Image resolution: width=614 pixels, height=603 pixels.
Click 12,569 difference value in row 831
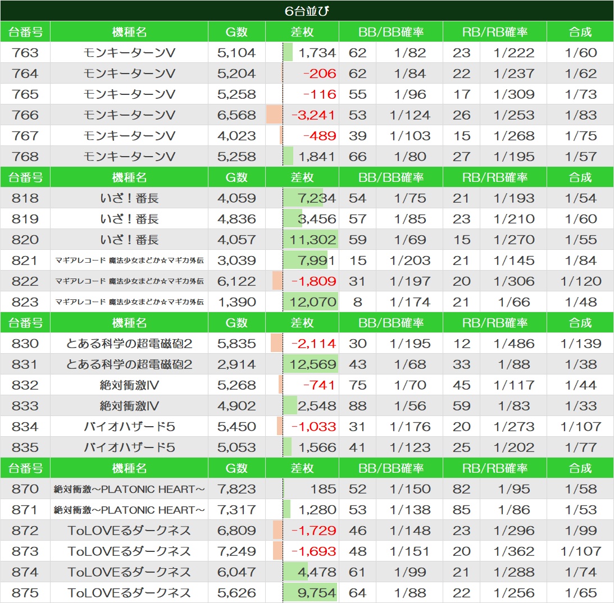pyautogui.click(x=313, y=364)
